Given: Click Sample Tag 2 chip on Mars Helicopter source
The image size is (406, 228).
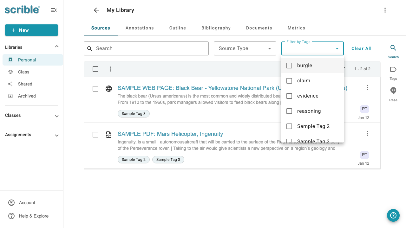Looking at the screenshot, I should tap(134, 160).
